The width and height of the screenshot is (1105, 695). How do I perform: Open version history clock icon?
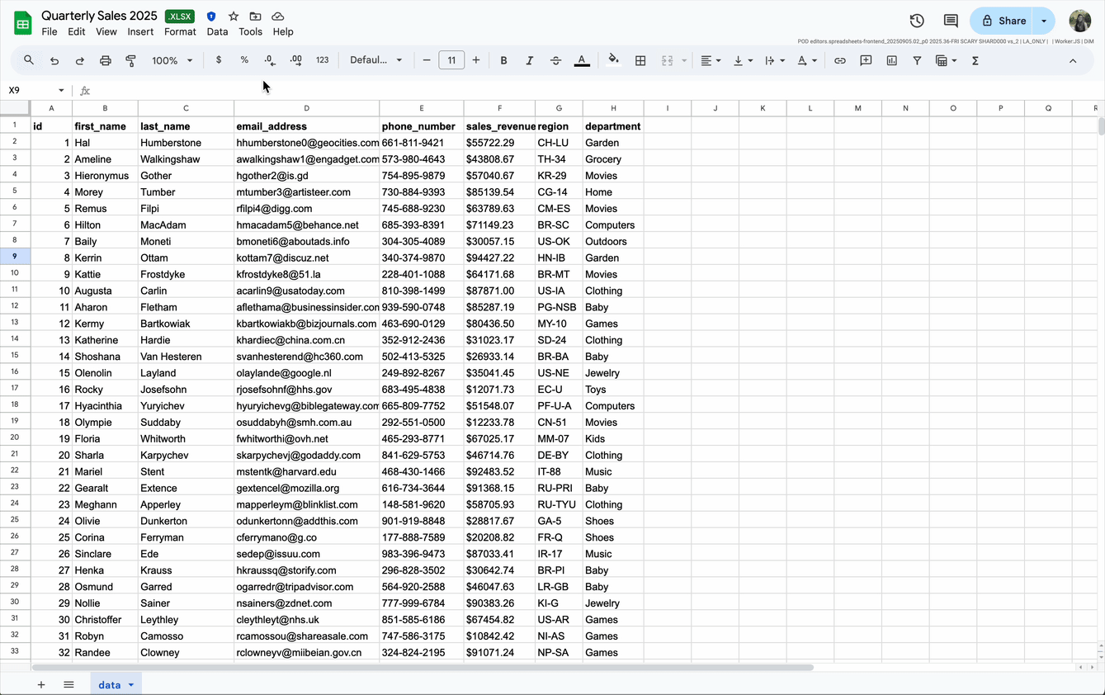point(916,21)
